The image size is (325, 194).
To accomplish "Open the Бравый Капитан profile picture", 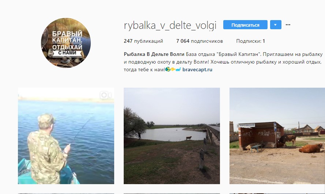I will pyautogui.click(x=66, y=43).
